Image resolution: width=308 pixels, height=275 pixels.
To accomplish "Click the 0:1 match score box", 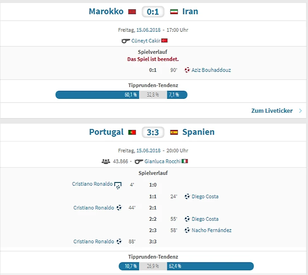I will [153, 12].
